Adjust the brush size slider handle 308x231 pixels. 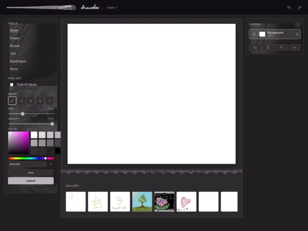click(23, 114)
